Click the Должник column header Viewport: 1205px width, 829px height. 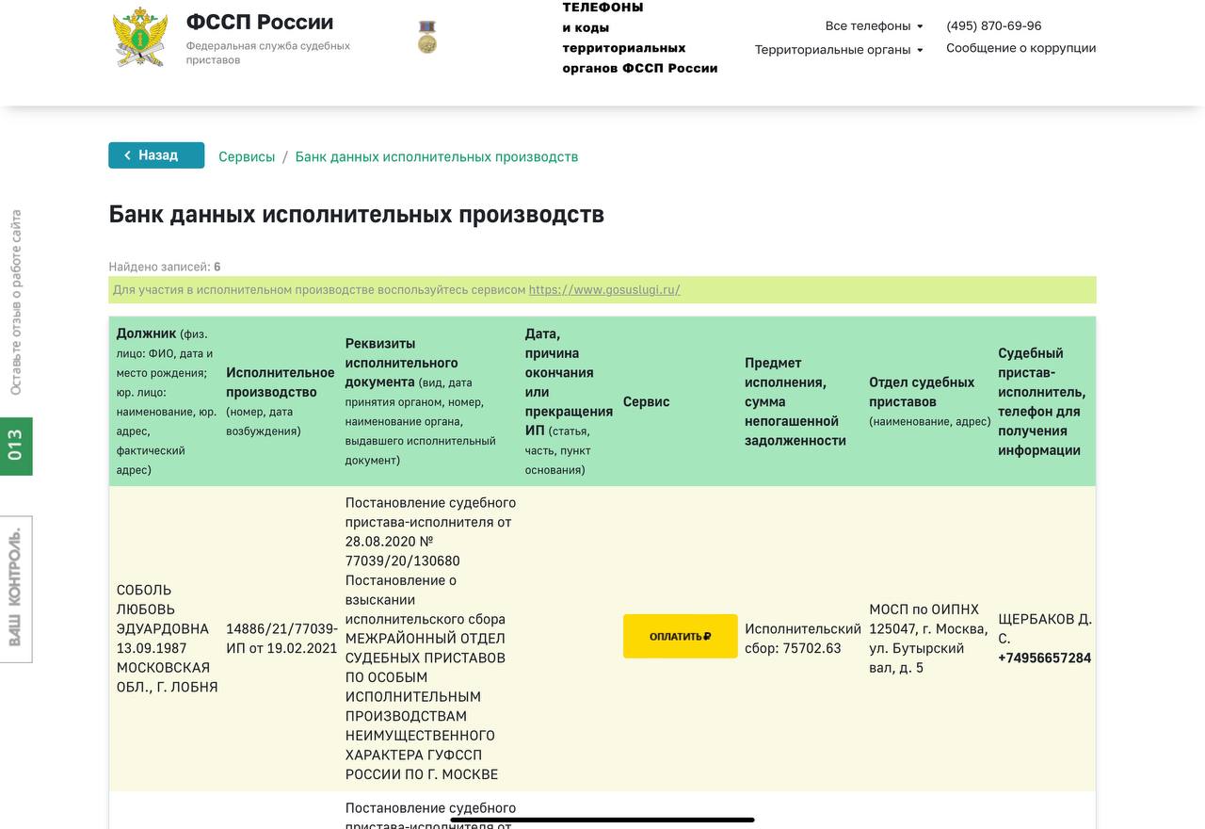click(167, 401)
